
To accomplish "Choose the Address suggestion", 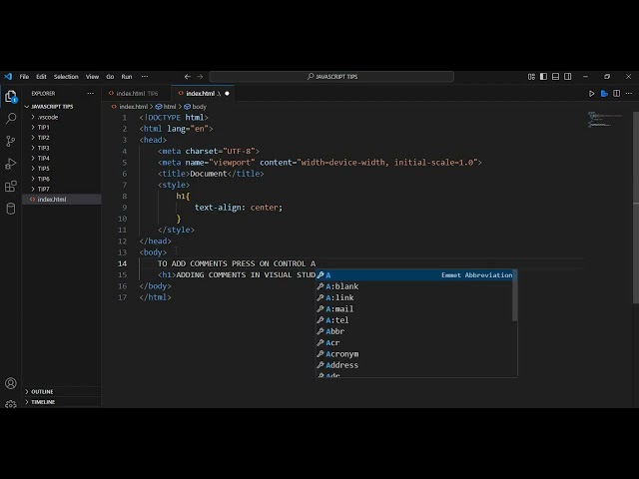I will click(x=415, y=365).
